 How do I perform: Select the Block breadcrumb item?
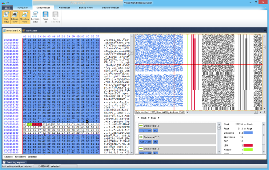143,118
